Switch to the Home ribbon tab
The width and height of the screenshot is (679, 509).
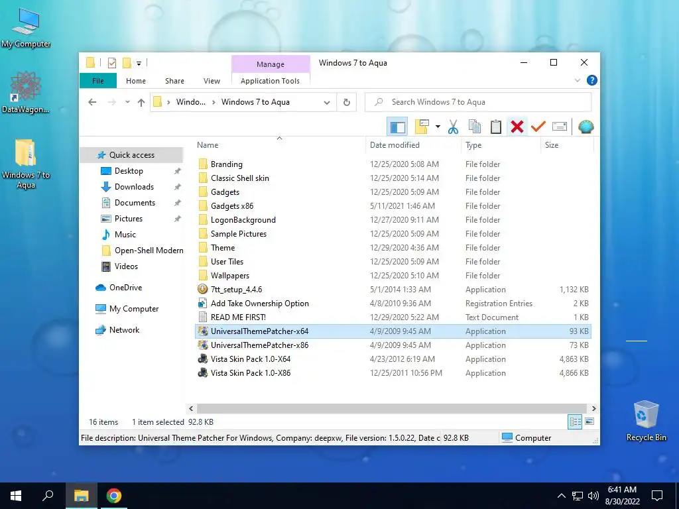click(x=135, y=81)
